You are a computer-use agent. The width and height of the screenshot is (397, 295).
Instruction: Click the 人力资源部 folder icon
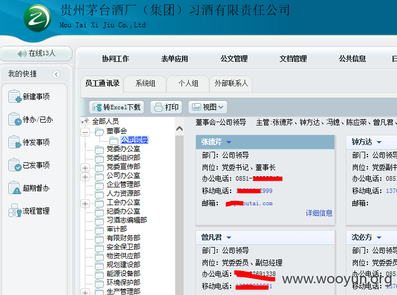point(99,194)
